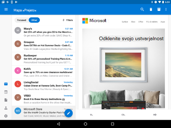Tap the search magnifier icon
Viewport: 171px width, 128px height.
click(x=142, y=9)
